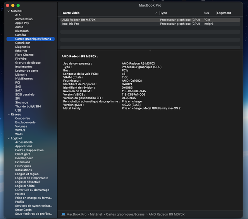
Task: Click Cartes graphiques/écrans in path bar
Action: pos(125,214)
